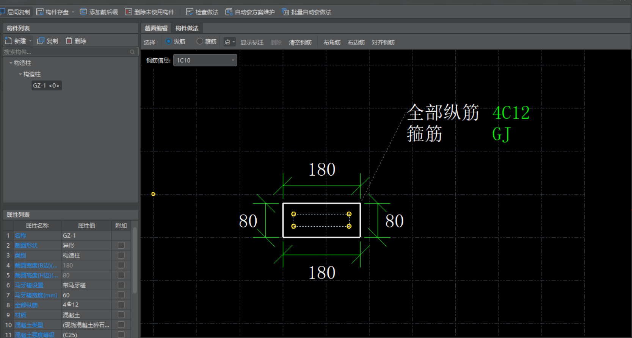632x338 pixels.
Task: Click the 显示标注 button
Action: [252, 42]
